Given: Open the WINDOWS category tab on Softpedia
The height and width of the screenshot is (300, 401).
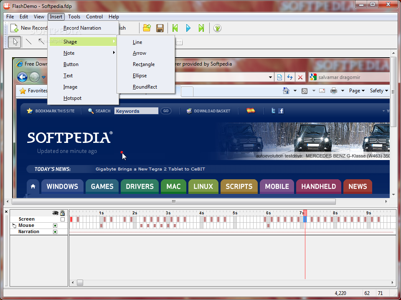Looking at the screenshot, I should [62, 186].
